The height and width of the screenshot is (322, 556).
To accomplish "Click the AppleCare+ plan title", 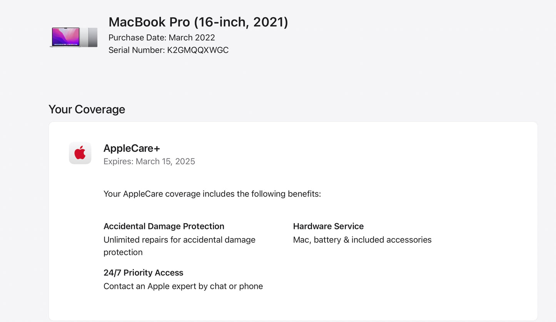I will pos(132,148).
